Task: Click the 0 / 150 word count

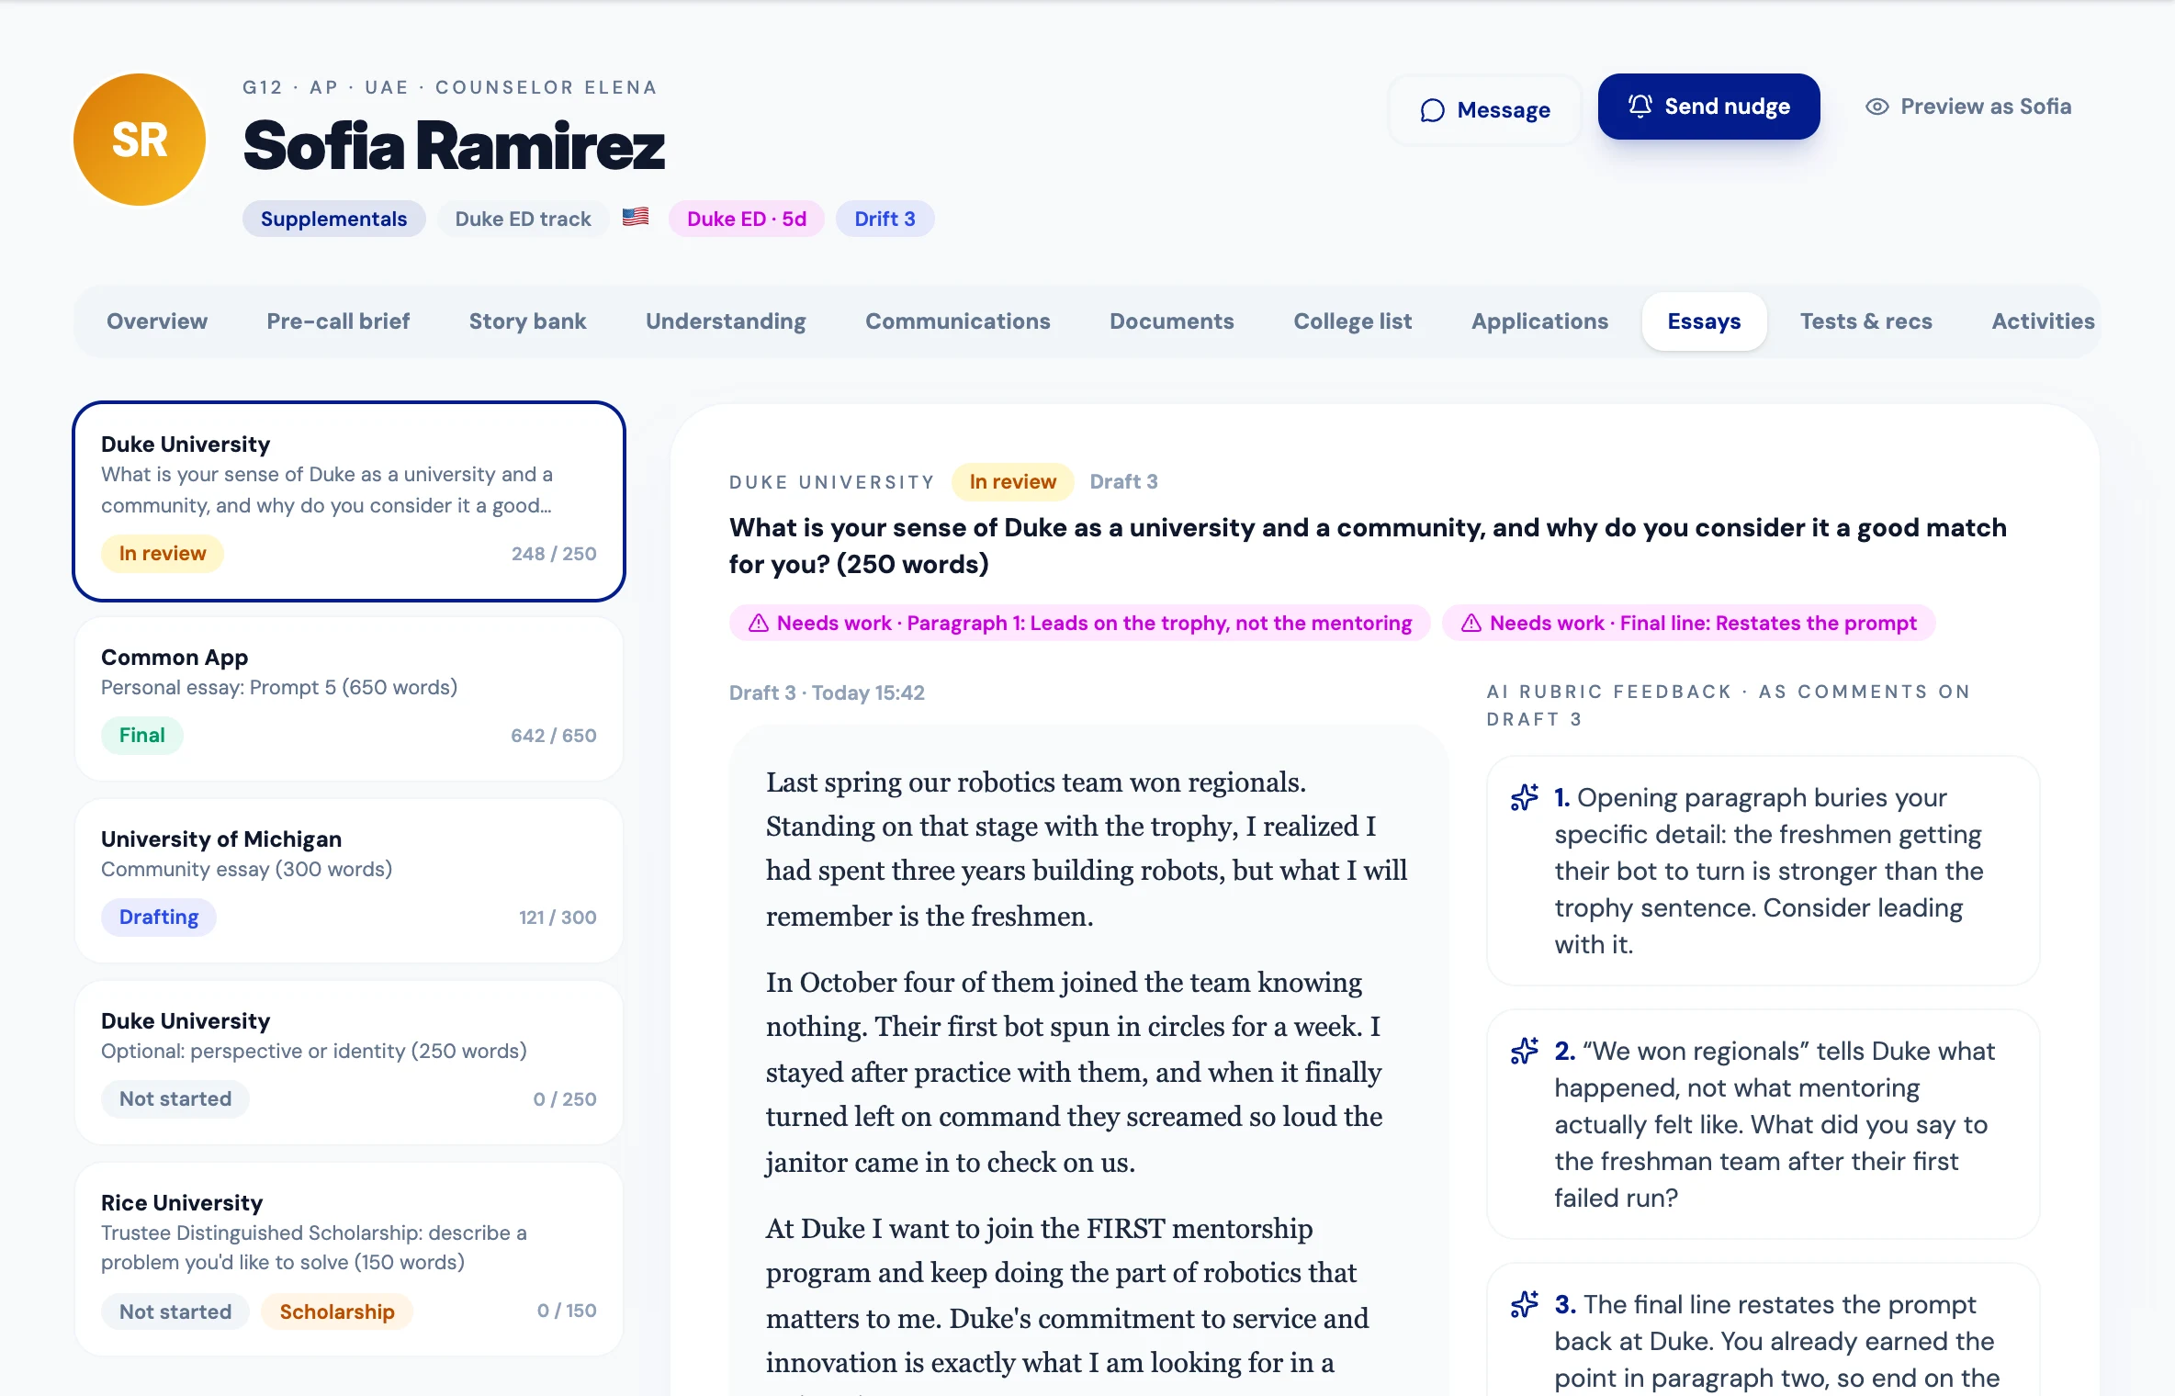Action: pyautogui.click(x=566, y=1311)
